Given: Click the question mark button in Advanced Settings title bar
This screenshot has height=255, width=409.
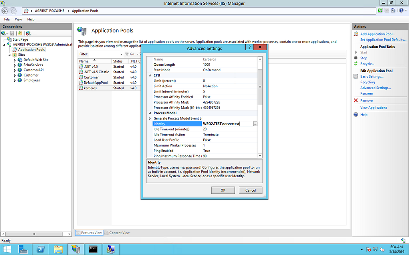Looking at the screenshot, I should pos(249,47).
